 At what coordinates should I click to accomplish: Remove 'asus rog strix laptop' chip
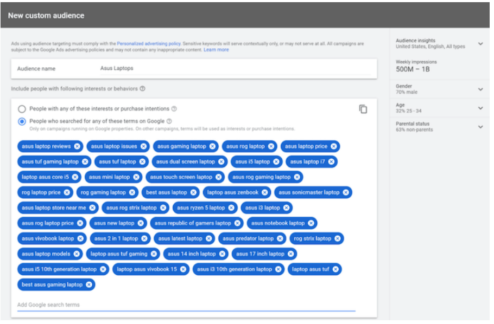[163, 208]
